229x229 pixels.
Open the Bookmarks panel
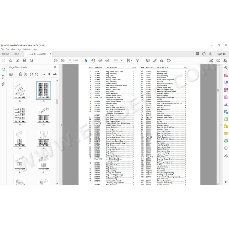point(3,77)
